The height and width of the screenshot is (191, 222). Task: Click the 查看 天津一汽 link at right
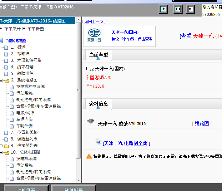tap(201, 36)
